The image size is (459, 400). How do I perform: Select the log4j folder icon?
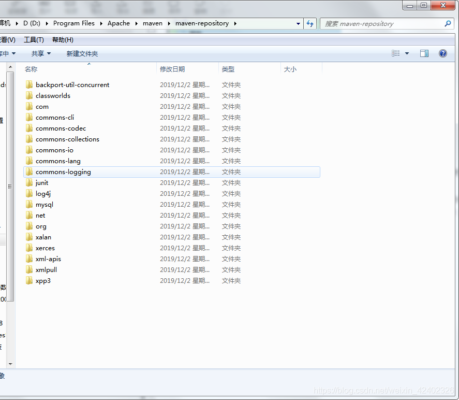coord(29,194)
